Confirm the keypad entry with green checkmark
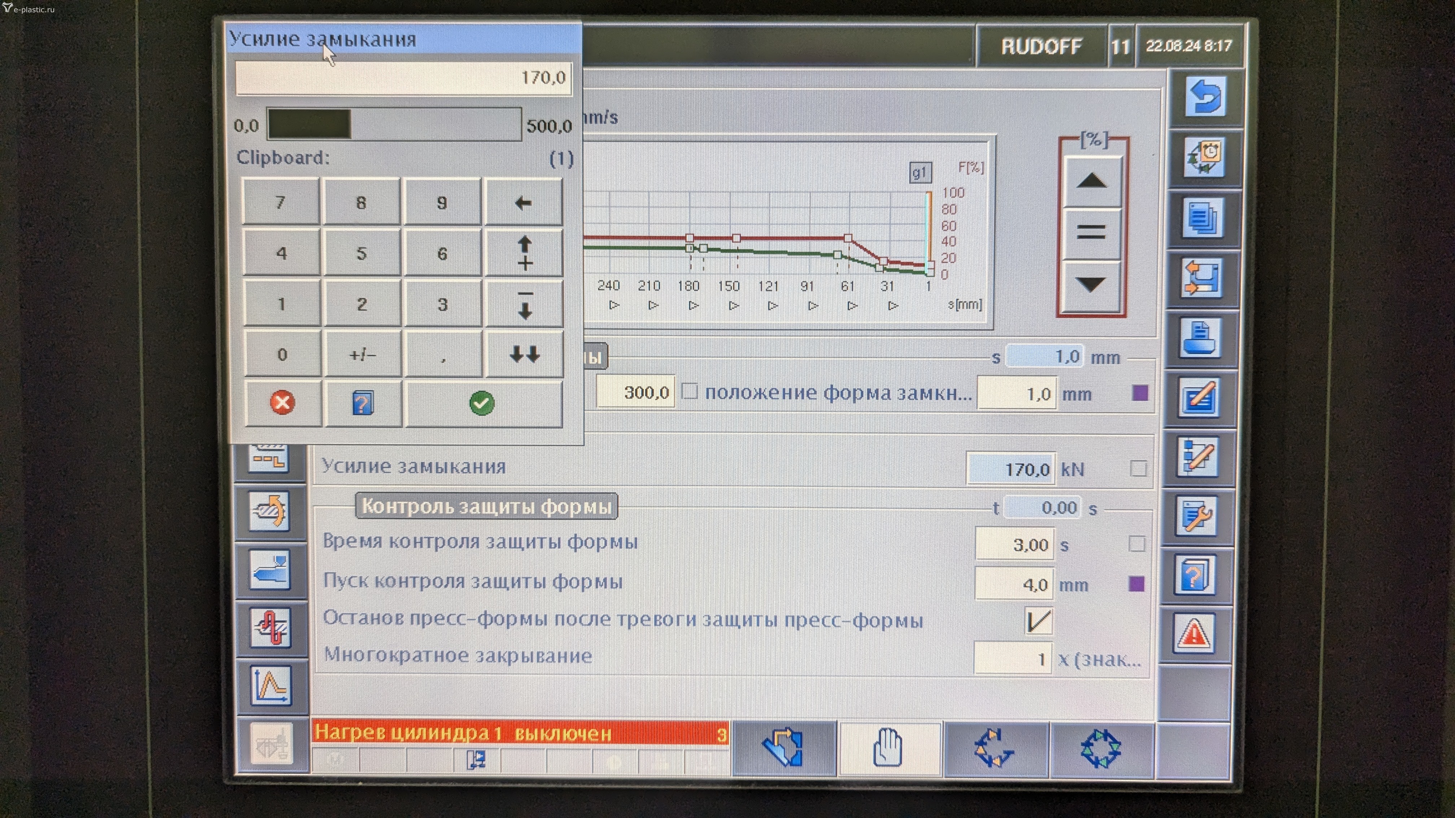The height and width of the screenshot is (818, 1455). pos(482,403)
